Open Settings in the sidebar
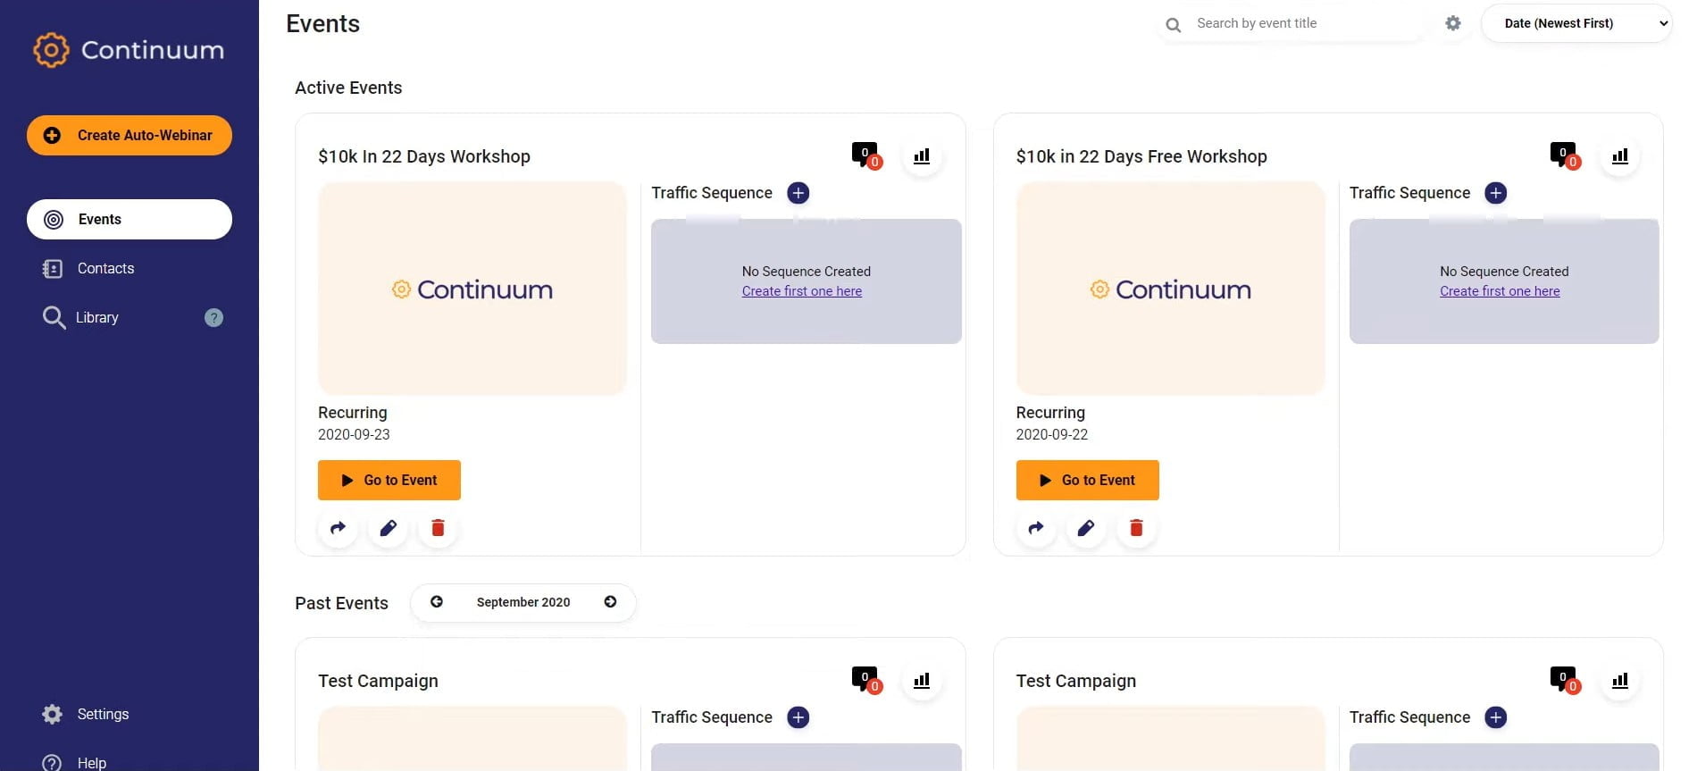 (87, 714)
